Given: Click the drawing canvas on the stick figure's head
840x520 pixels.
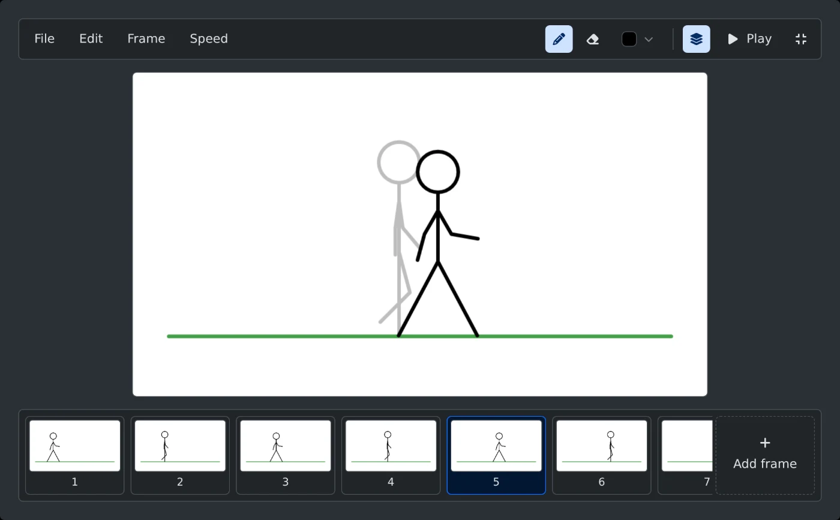Looking at the screenshot, I should pyautogui.click(x=438, y=172).
